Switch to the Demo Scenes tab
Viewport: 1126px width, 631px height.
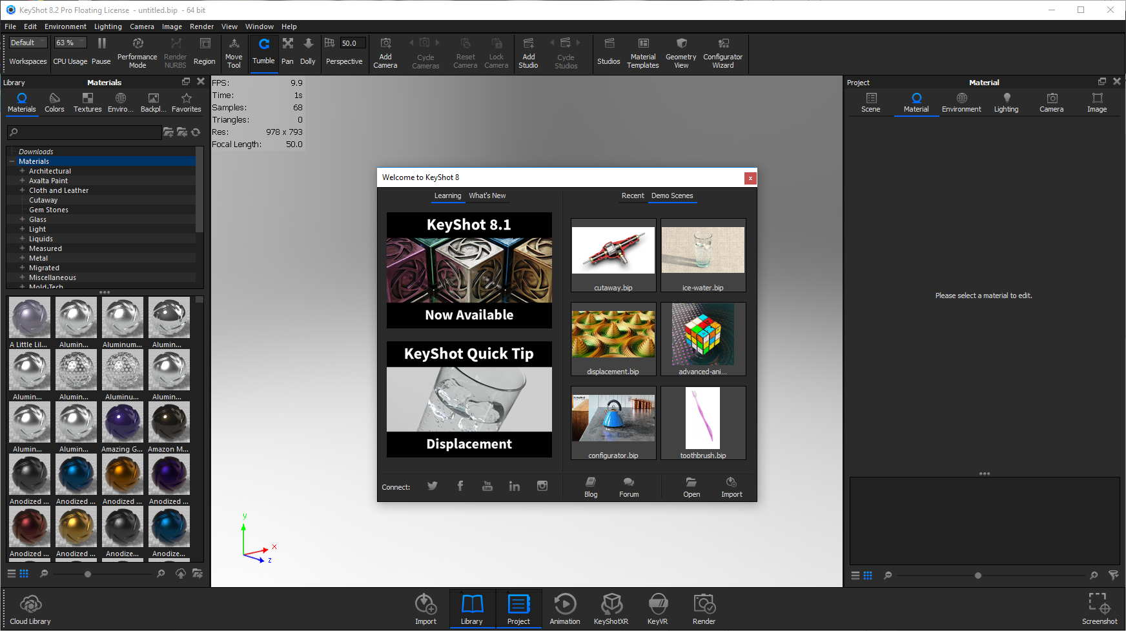point(672,195)
